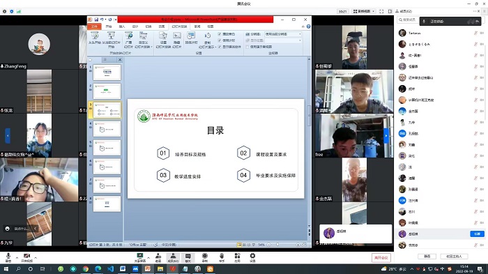Open meeting settings gear icon

click(x=252, y=257)
